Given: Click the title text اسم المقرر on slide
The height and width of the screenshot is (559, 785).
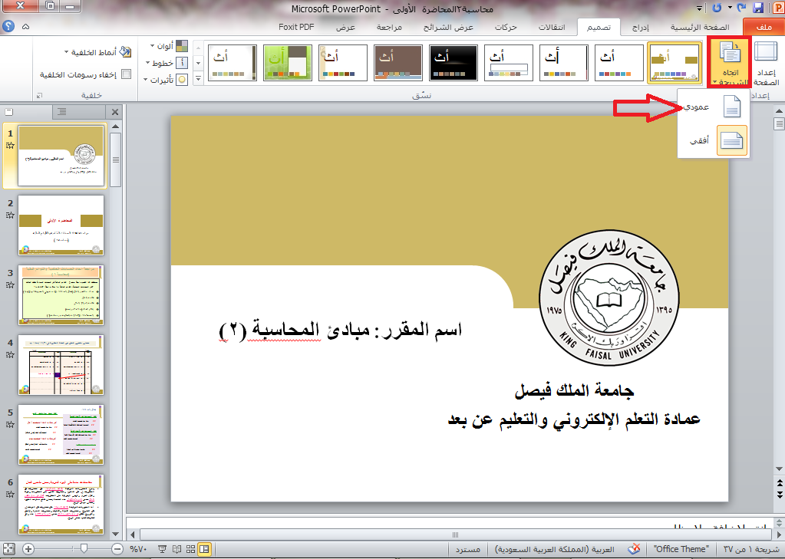Looking at the screenshot, I should (341, 330).
